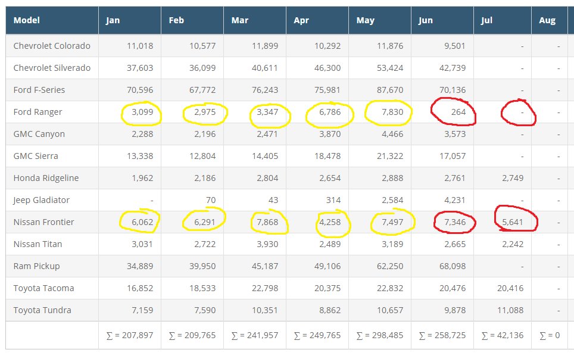The height and width of the screenshot is (356, 574).
Task: Select the GMC Canyon row label
Action: tap(39, 134)
